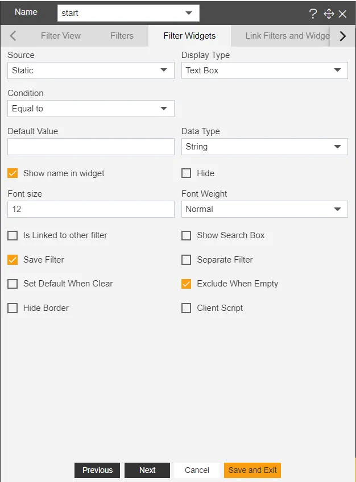Expand the Font Weight Normal dropdown
This screenshot has width=356, height=482.
click(264, 209)
